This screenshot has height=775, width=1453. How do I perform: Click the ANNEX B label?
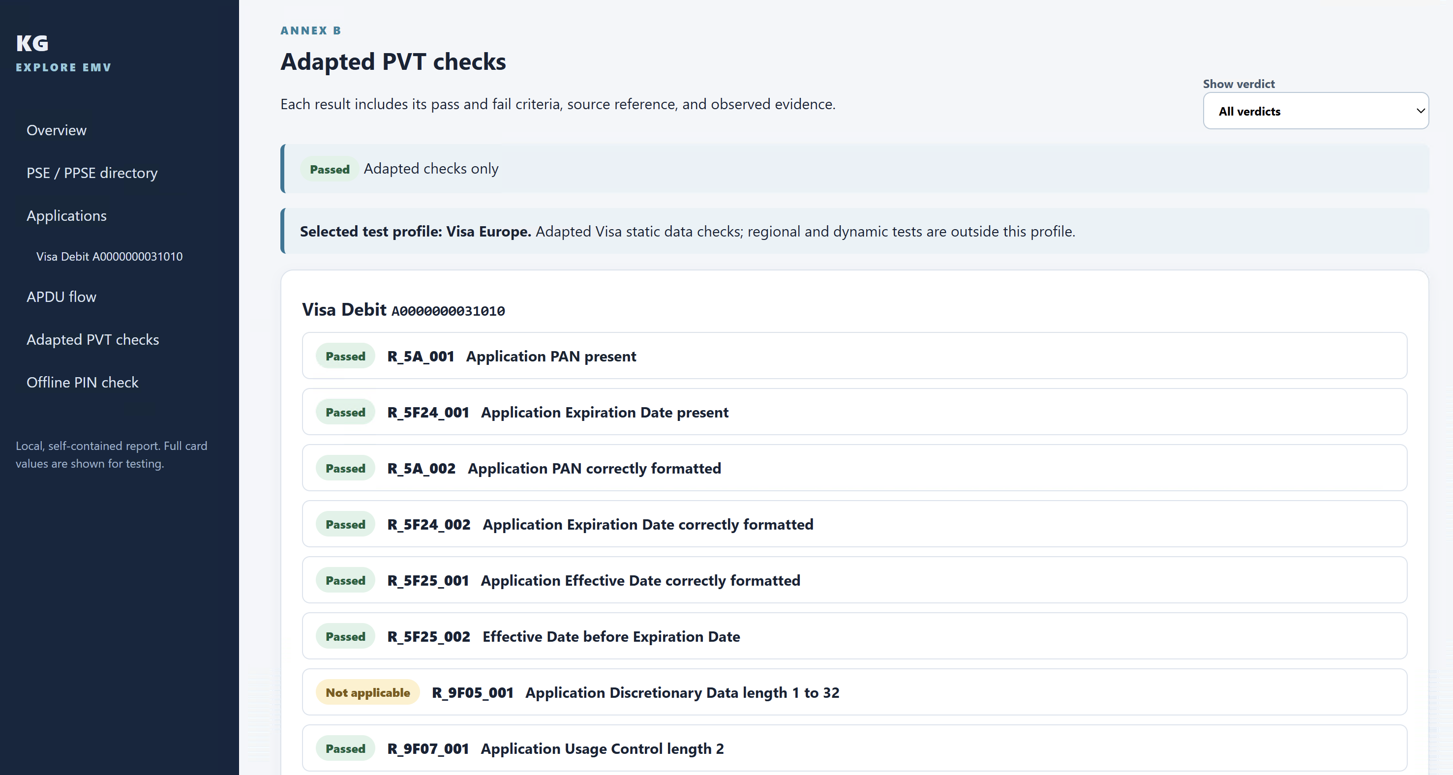click(x=311, y=30)
